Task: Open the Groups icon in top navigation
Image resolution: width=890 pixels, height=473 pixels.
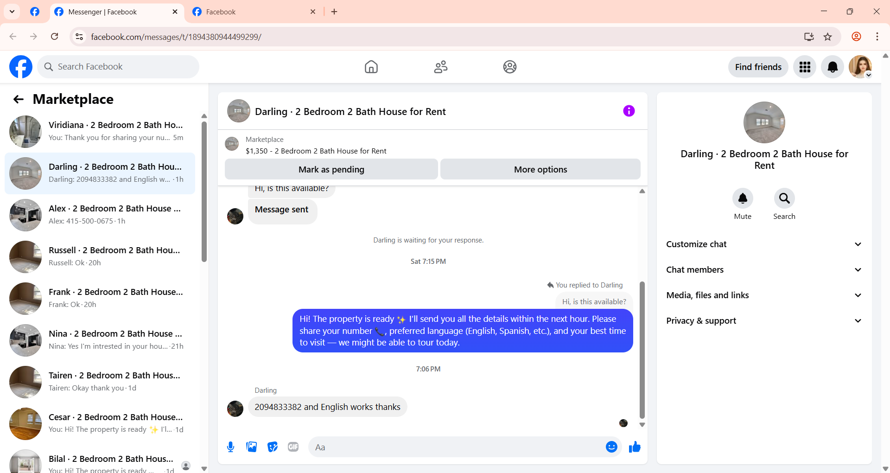Action: click(509, 67)
